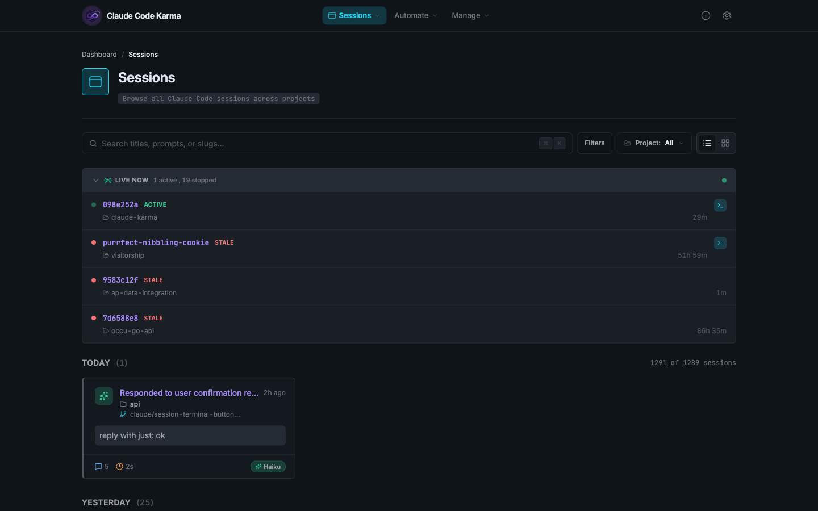The image size is (818, 511).
Task: Click the Haiku model badge
Action: [x=268, y=467]
